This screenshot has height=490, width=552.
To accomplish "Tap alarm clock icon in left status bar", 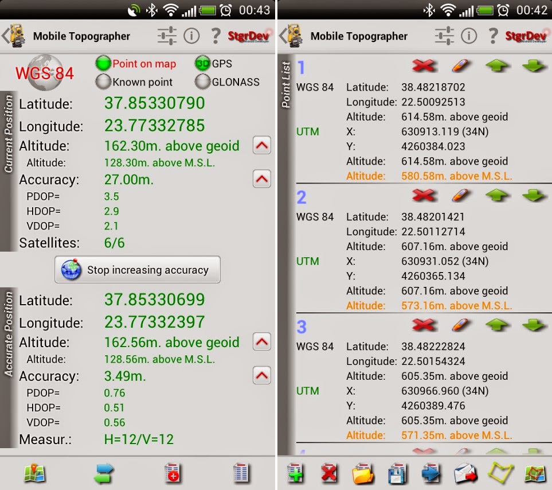I will [226, 10].
